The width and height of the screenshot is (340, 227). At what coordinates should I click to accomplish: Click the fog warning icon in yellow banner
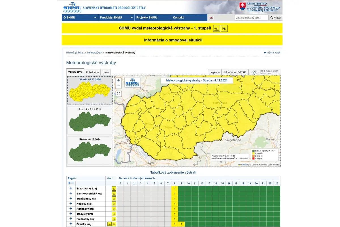coord(216,29)
